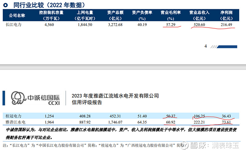Click page number 4
This screenshot has height=153, width=246.
[x=205, y=46]
